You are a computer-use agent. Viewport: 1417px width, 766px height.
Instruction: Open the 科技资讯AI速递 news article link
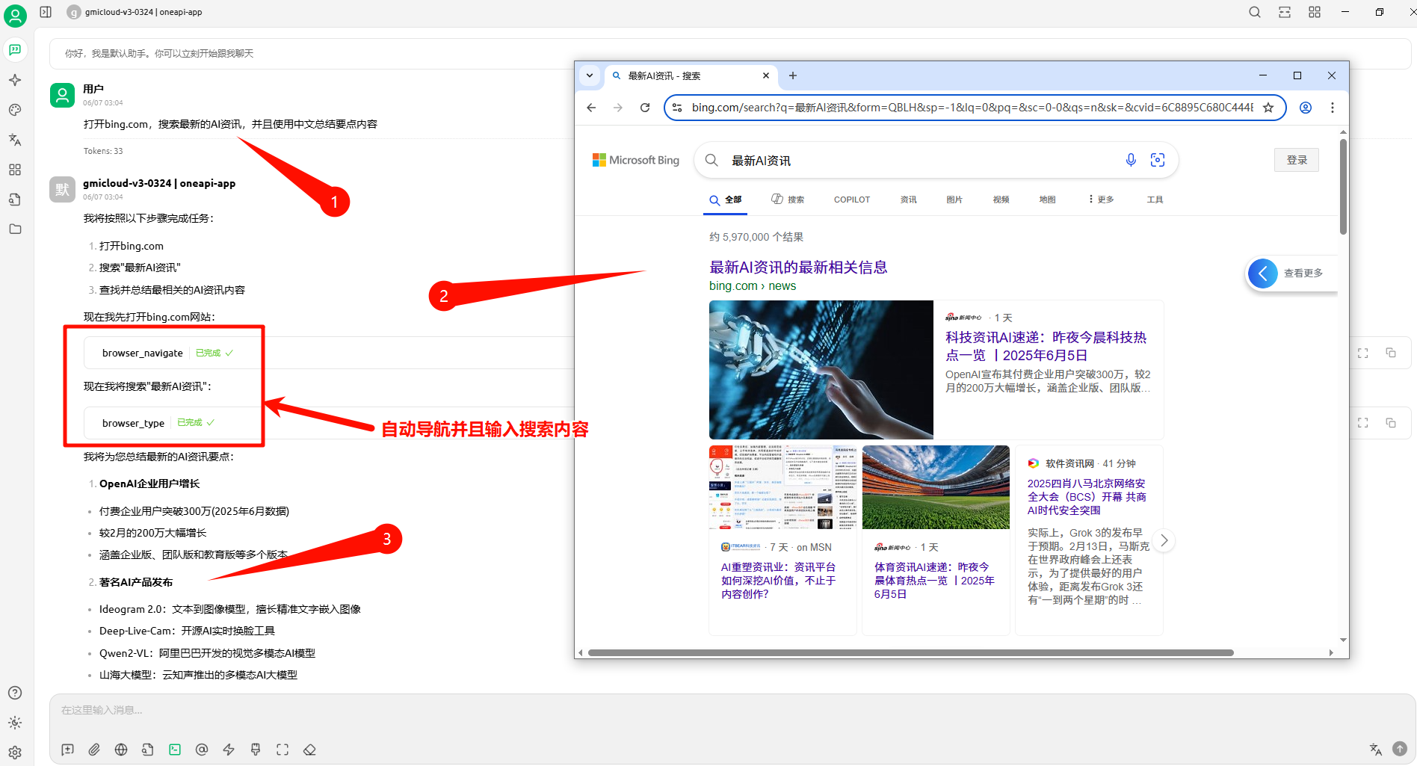click(x=1046, y=347)
